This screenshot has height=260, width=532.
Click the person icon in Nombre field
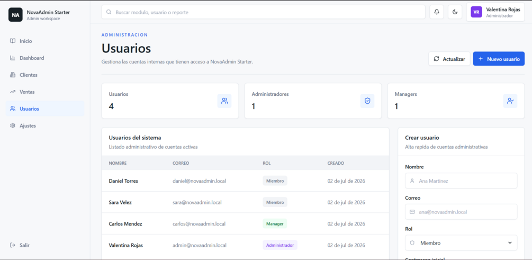click(x=412, y=181)
